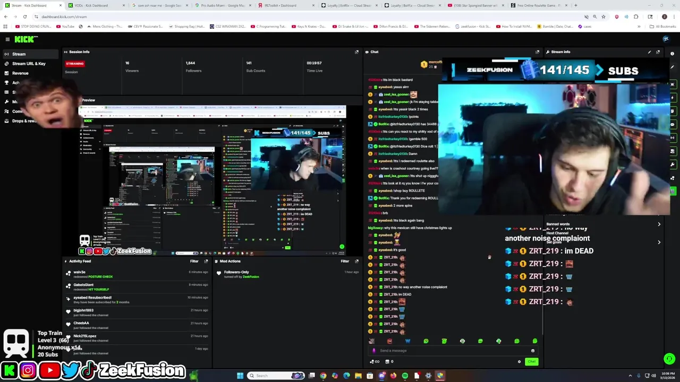680x382 pixels.
Task: Click the green Chat send button
Action: pyautogui.click(x=531, y=362)
